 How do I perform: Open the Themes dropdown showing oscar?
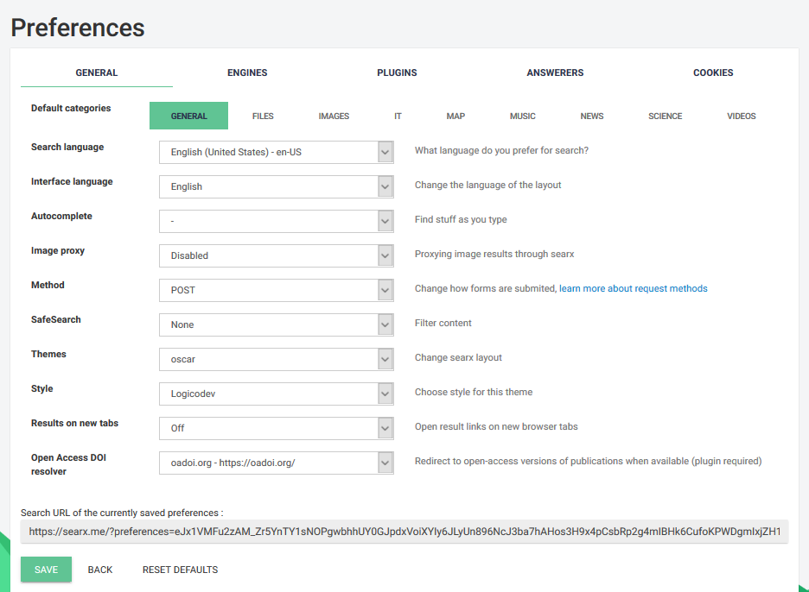(x=277, y=359)
